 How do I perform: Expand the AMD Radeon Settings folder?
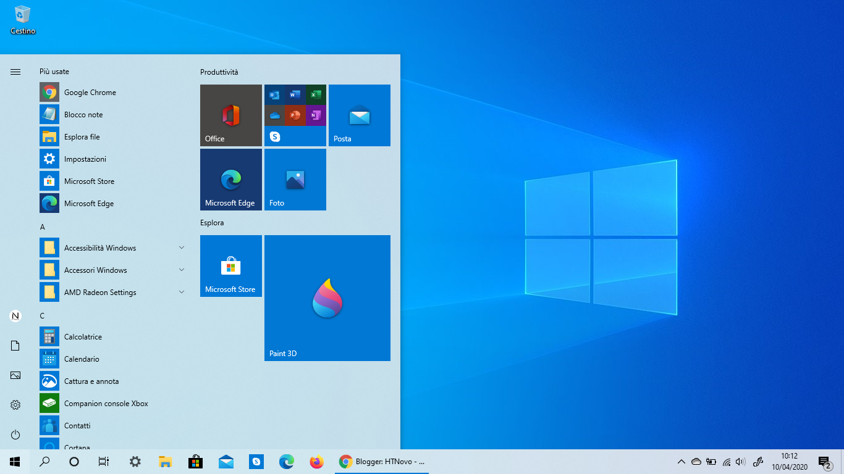pos(114,293)
